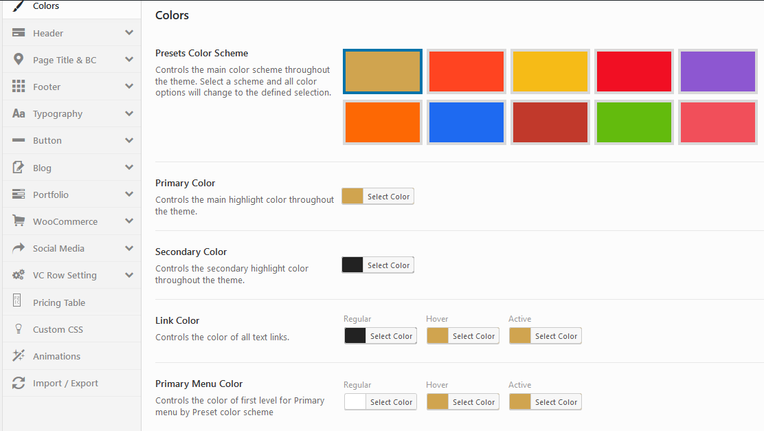Open the Pricing Table settings
The width and height of the screenshot is (764, 431).
(59, 302)
